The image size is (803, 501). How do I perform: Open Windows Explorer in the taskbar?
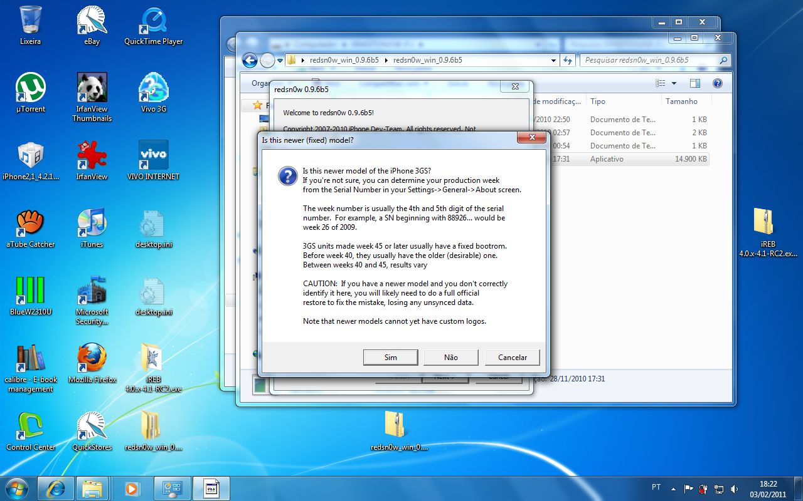click(x=93, y=488)
